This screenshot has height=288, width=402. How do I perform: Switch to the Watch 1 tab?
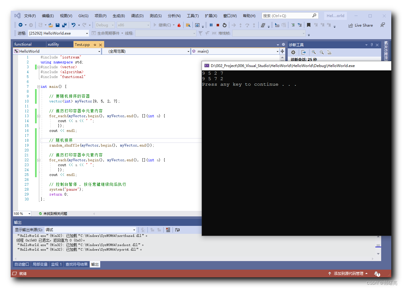[x=56, y=264]
